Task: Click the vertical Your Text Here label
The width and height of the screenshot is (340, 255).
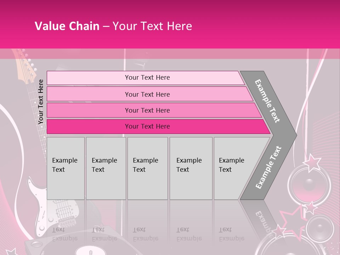Action: pos(41,102)
